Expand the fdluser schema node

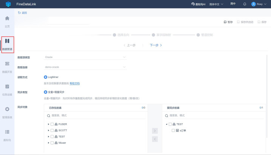(x=48, y=143)
